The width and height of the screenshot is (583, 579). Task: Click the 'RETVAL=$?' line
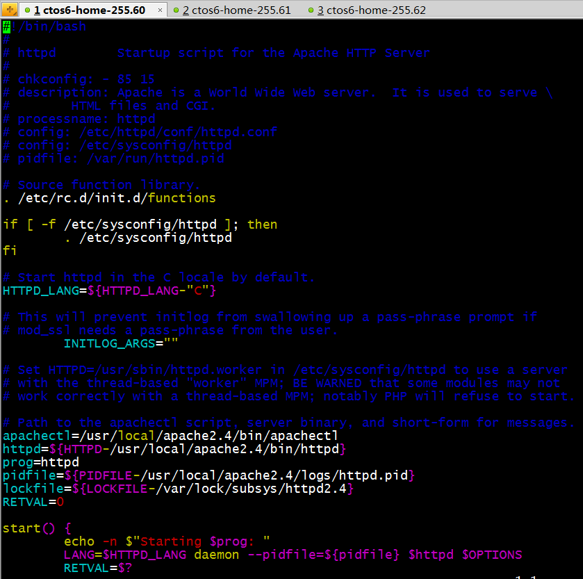tap(98, 568)
